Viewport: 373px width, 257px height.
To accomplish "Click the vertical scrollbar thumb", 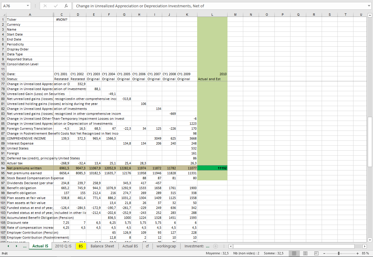I will point(370,142).
